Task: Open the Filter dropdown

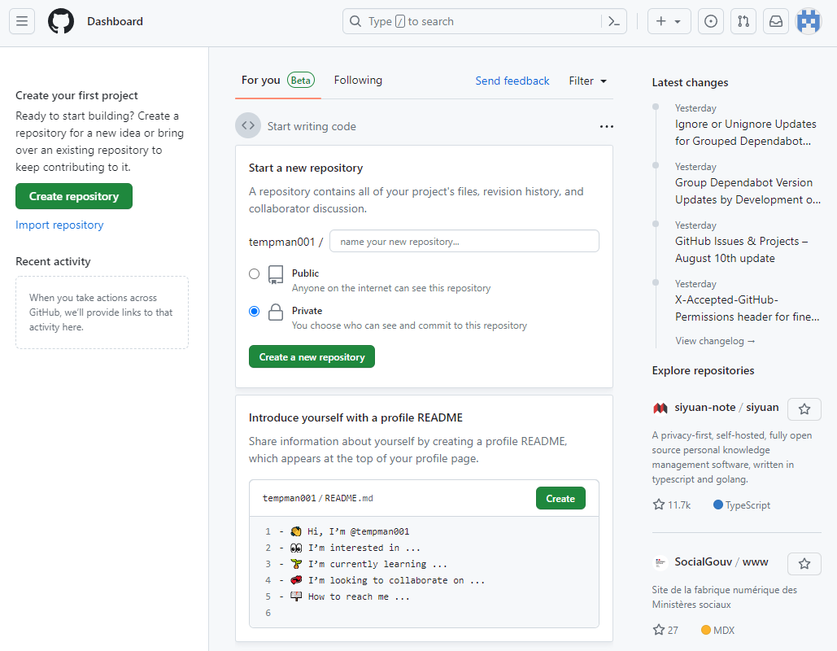Action: [x=588, y=81]
